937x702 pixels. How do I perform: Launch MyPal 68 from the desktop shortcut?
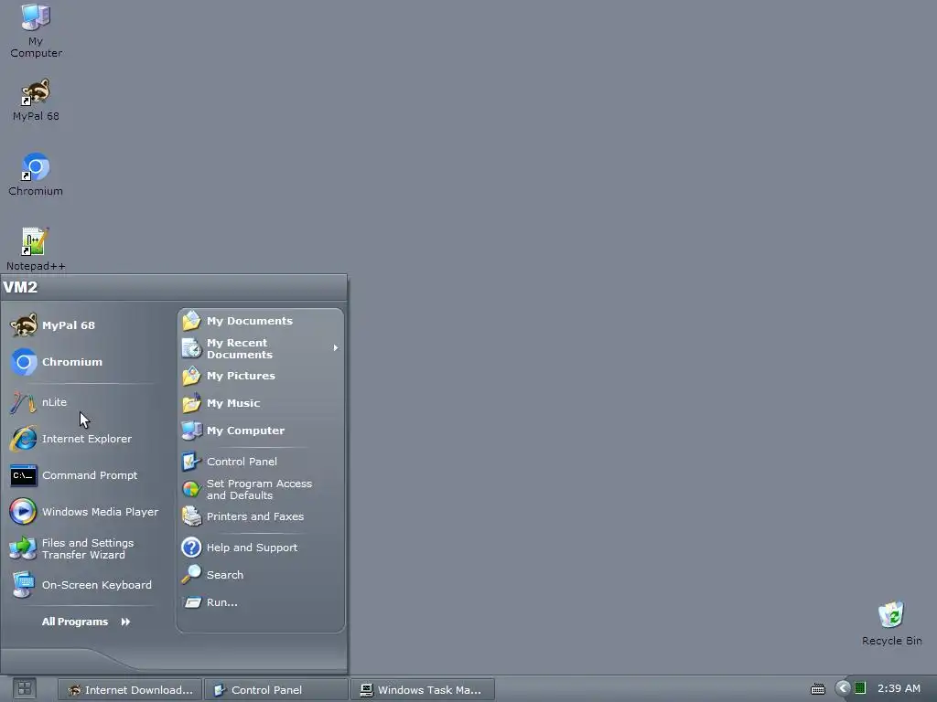coord(36,100)
